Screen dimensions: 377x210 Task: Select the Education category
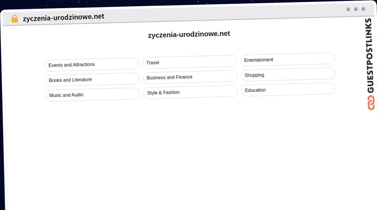click(x=288, y=90)
